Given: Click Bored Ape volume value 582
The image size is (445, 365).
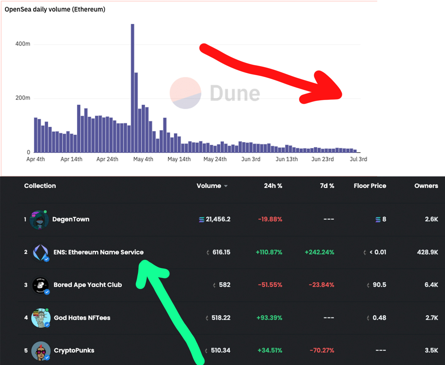Looking at the screenshot, I should pyautogui.click(x=225, y=285).
